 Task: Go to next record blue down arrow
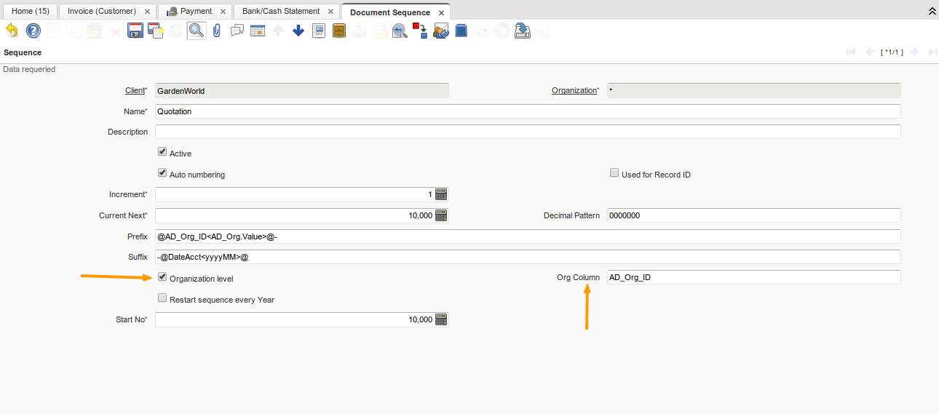tap(298, 31)
